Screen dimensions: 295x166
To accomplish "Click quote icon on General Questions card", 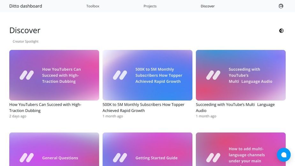I will (27, 158).
